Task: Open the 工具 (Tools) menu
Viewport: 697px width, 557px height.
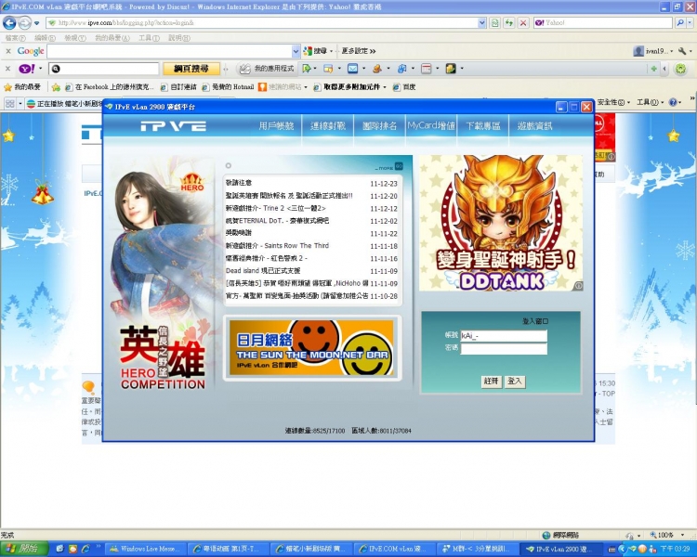Action: (149, 38)
